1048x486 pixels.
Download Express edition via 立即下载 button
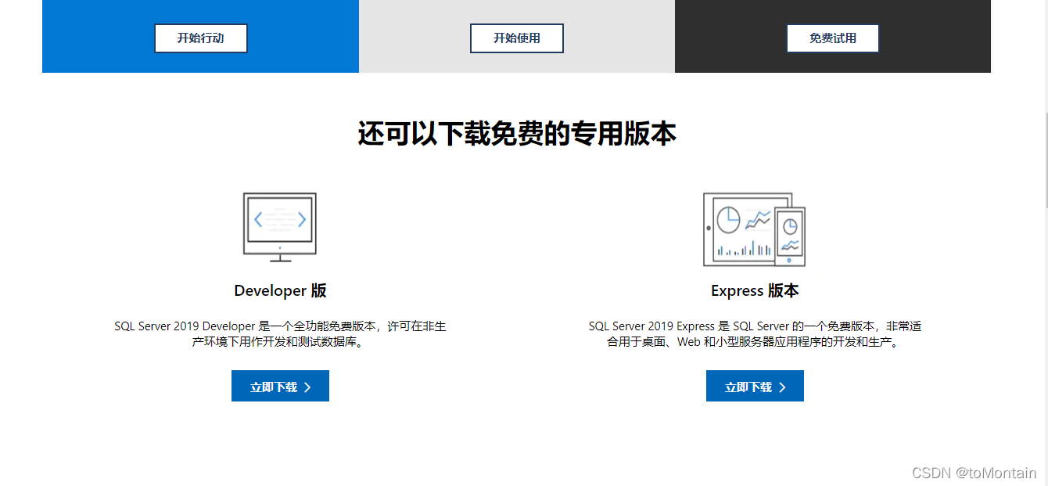755,387
